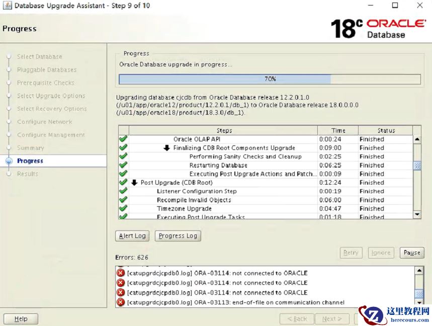Select the Prerequisite Checks step
The width and height of the screenshot is (432, 326).
click(45, 83)
